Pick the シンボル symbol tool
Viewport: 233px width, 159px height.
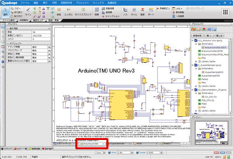pos(68,12)
